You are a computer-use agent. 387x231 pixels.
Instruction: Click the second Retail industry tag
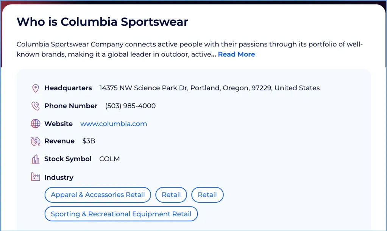(207, 195)
